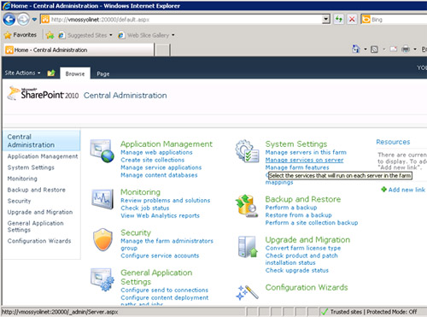Click the Backup and Restore database icon

click(x=247, y=206)
